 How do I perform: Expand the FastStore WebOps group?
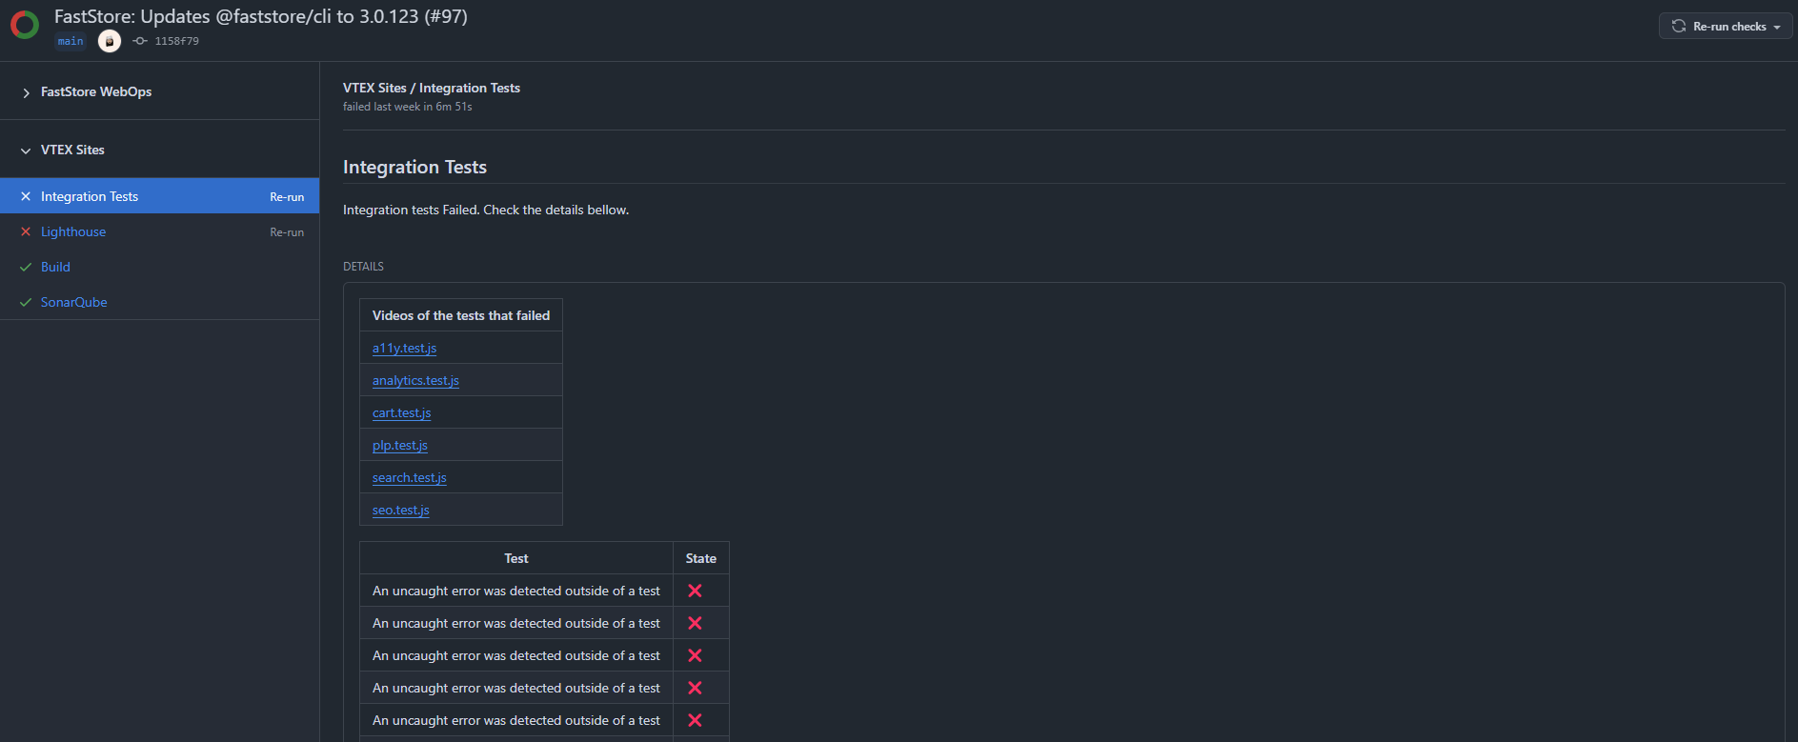(26, 92)
